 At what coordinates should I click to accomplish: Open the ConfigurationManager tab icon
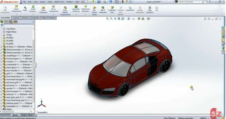(11, 22)
